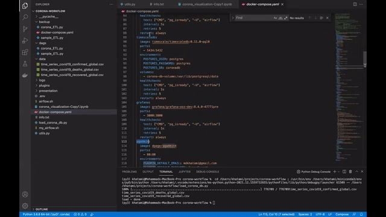Go to previous match in Find widget
386x217 pixels.
309,18
